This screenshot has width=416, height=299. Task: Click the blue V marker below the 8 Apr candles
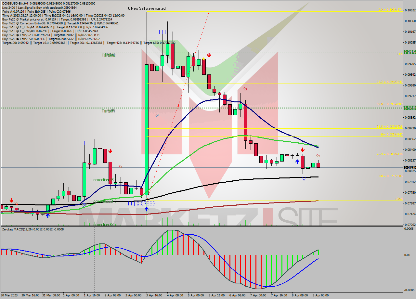304,179
